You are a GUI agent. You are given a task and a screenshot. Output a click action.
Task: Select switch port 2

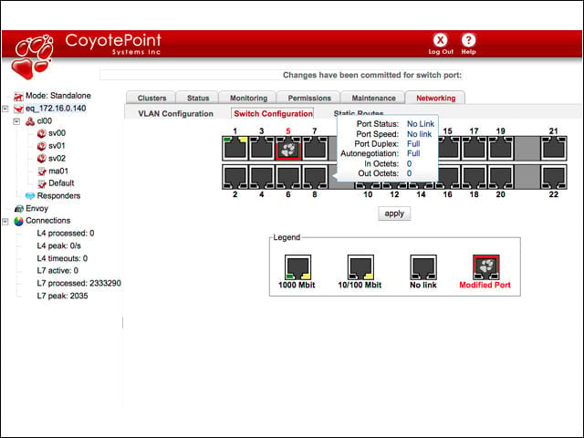(x=235, y=177)
